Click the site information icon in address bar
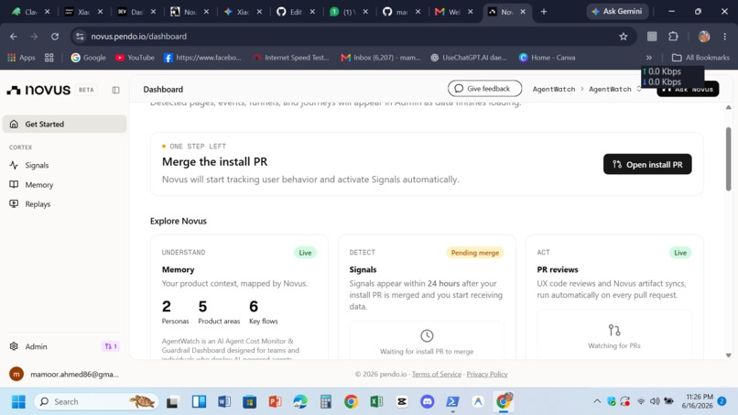The height and width of the screenshot is (415, 738). 80,37
